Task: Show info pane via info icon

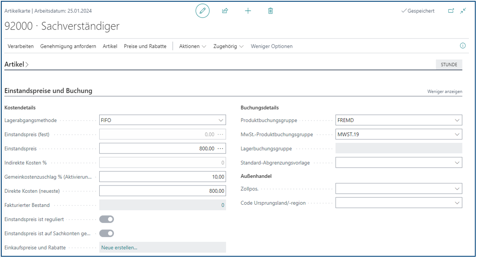Action: pos(463,46)
